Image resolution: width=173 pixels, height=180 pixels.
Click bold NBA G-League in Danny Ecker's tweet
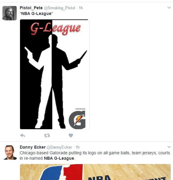pyautogui.click(x=59, y=158)
